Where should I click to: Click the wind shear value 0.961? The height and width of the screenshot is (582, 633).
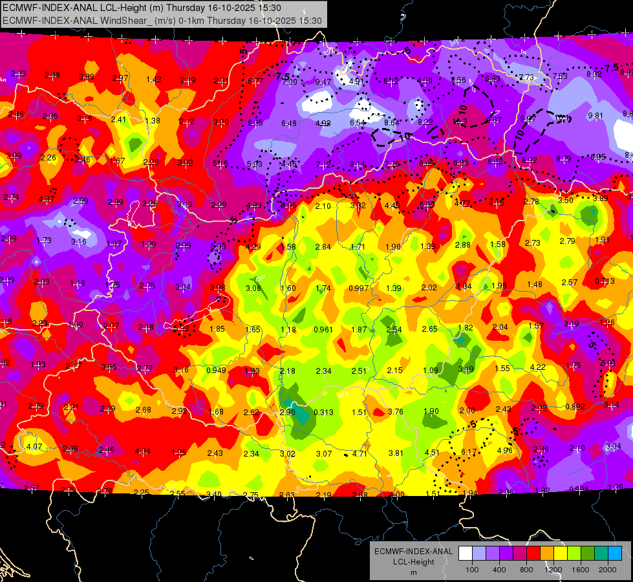[x=323, y=330]
